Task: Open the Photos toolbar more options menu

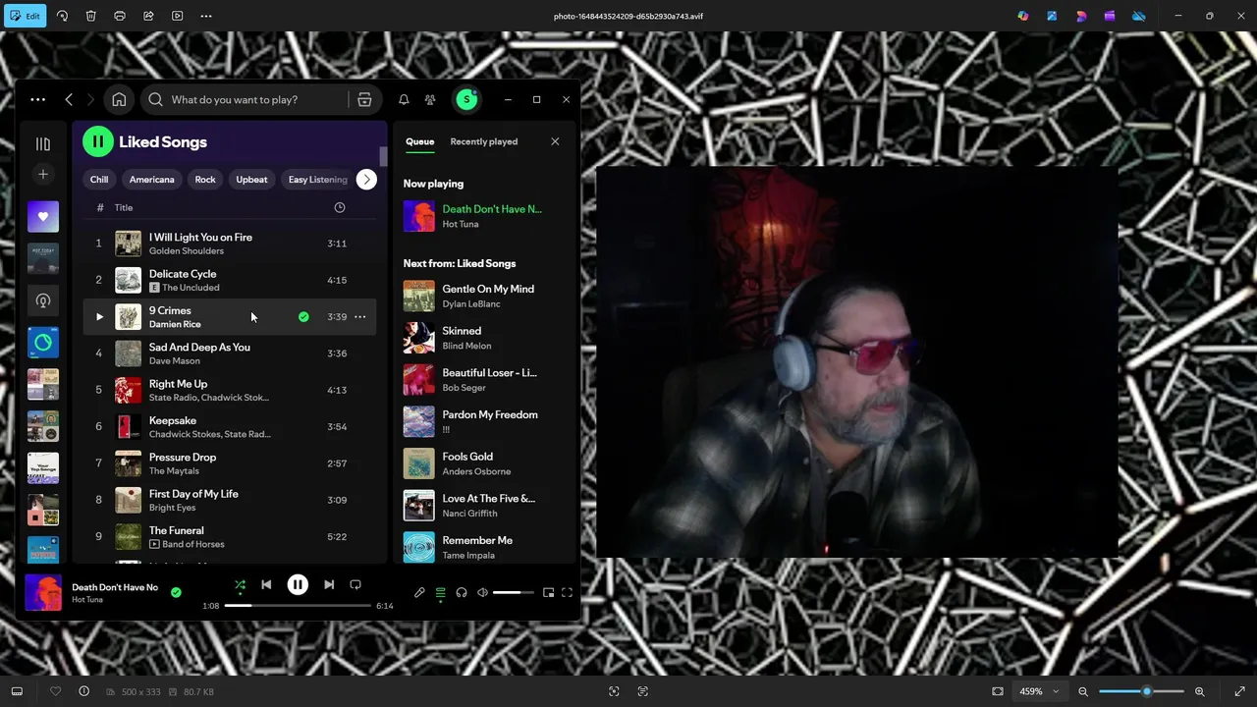Action: pyautogui.click(x=206, y=16)
